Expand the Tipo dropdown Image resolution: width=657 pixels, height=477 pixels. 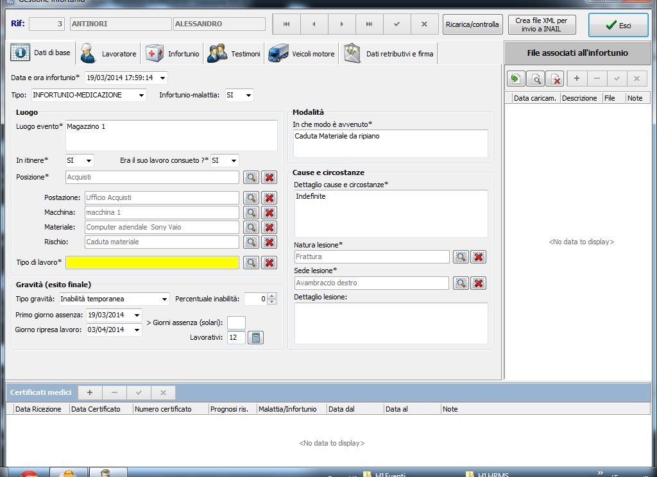tap(142, 95)
